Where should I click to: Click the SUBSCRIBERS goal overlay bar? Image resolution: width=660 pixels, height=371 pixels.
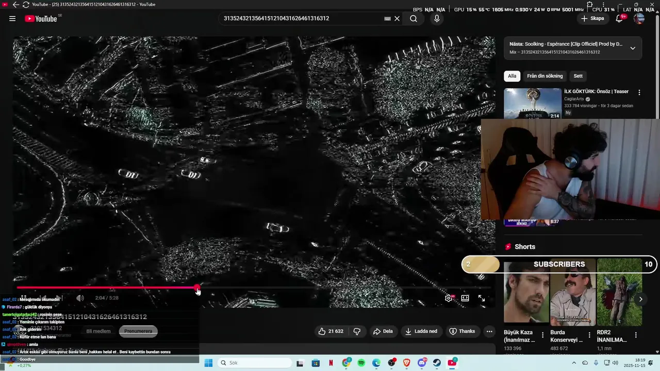pos(559,264)
